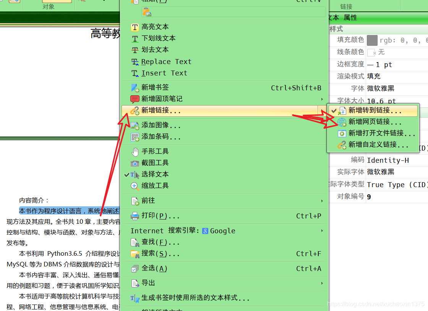Expand the 新增链接 submenu arrow

point(322,111)
